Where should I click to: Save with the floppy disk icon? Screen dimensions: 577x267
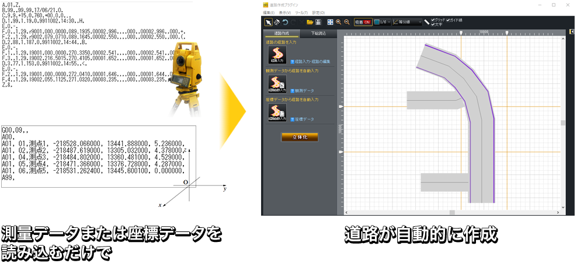tap(318, 22)
